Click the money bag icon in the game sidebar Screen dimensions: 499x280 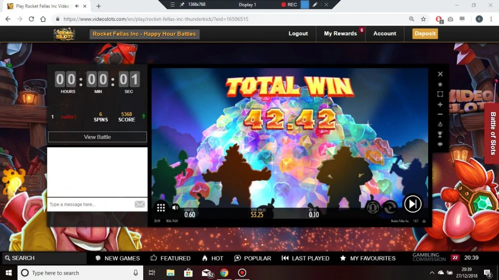[x=440, y=124]
